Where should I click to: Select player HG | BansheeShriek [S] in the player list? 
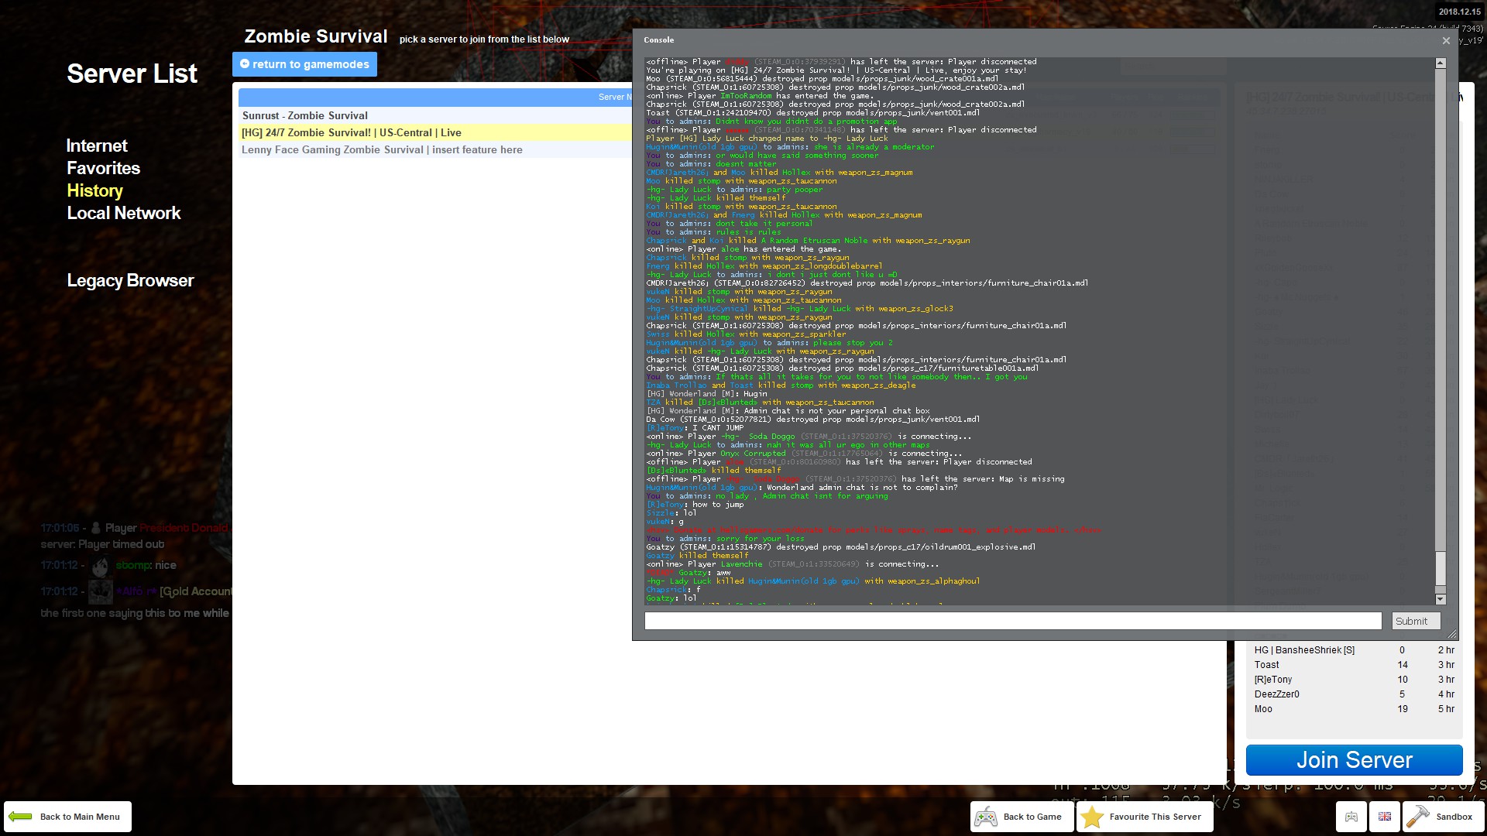[1354, 650]
